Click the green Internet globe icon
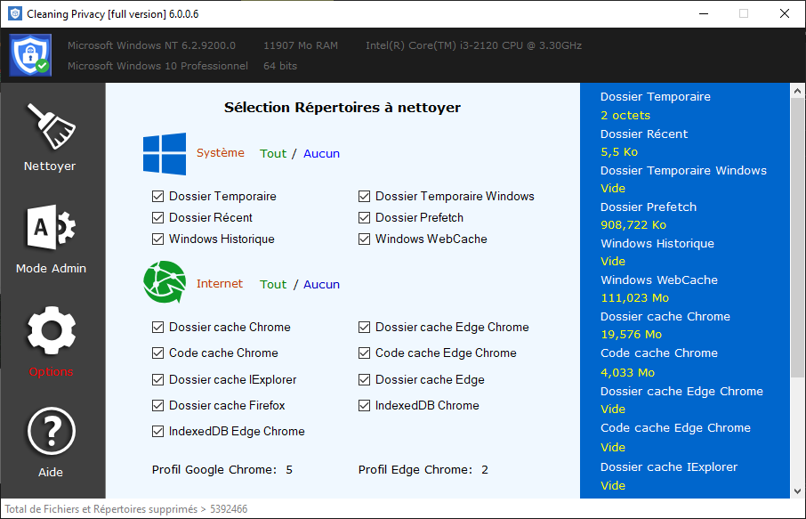The width and height of the screenshot is (806, 519). tap(165, 282)
